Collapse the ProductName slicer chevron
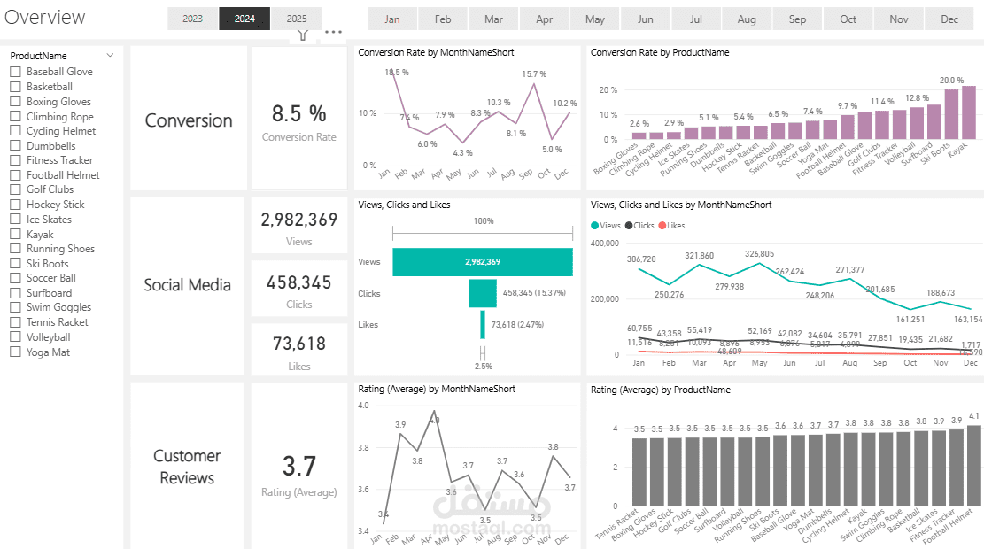984x549 pixels. click(111, 55)
